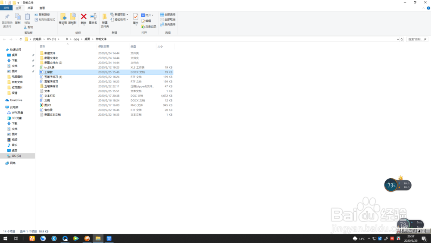This screenshot has height=243, width=431.
Task: Open the quick access toolbar customize dropdown
Action: [18, 3]
